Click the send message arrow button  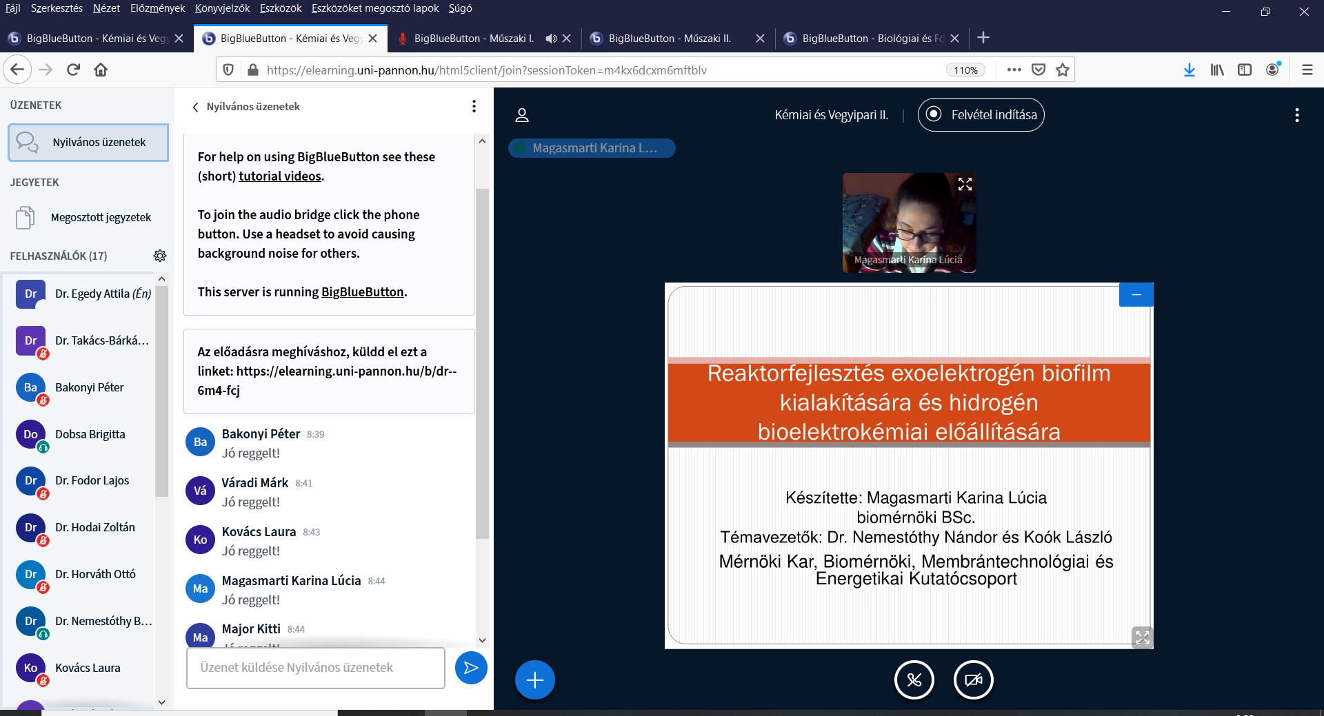pos(471,668)
